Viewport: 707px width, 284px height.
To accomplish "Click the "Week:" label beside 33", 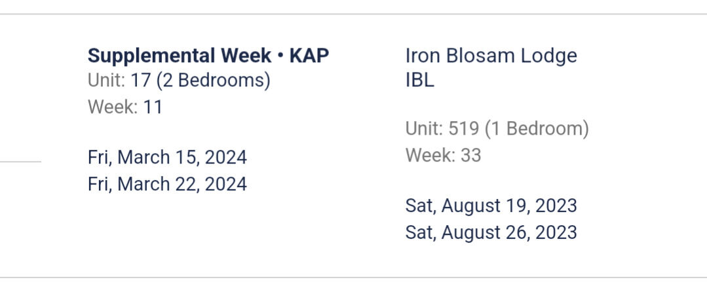I will pyautogui.click(x=430, y=155).
